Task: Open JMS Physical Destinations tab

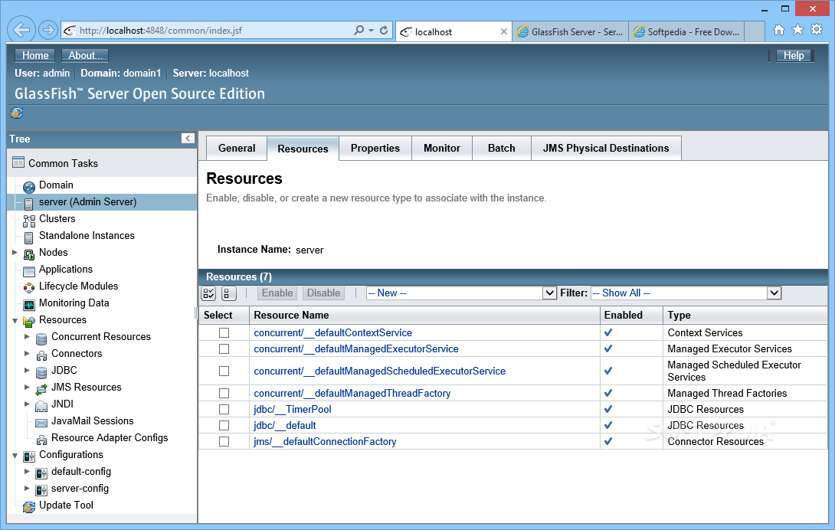Action: click(x=605, y=148)
